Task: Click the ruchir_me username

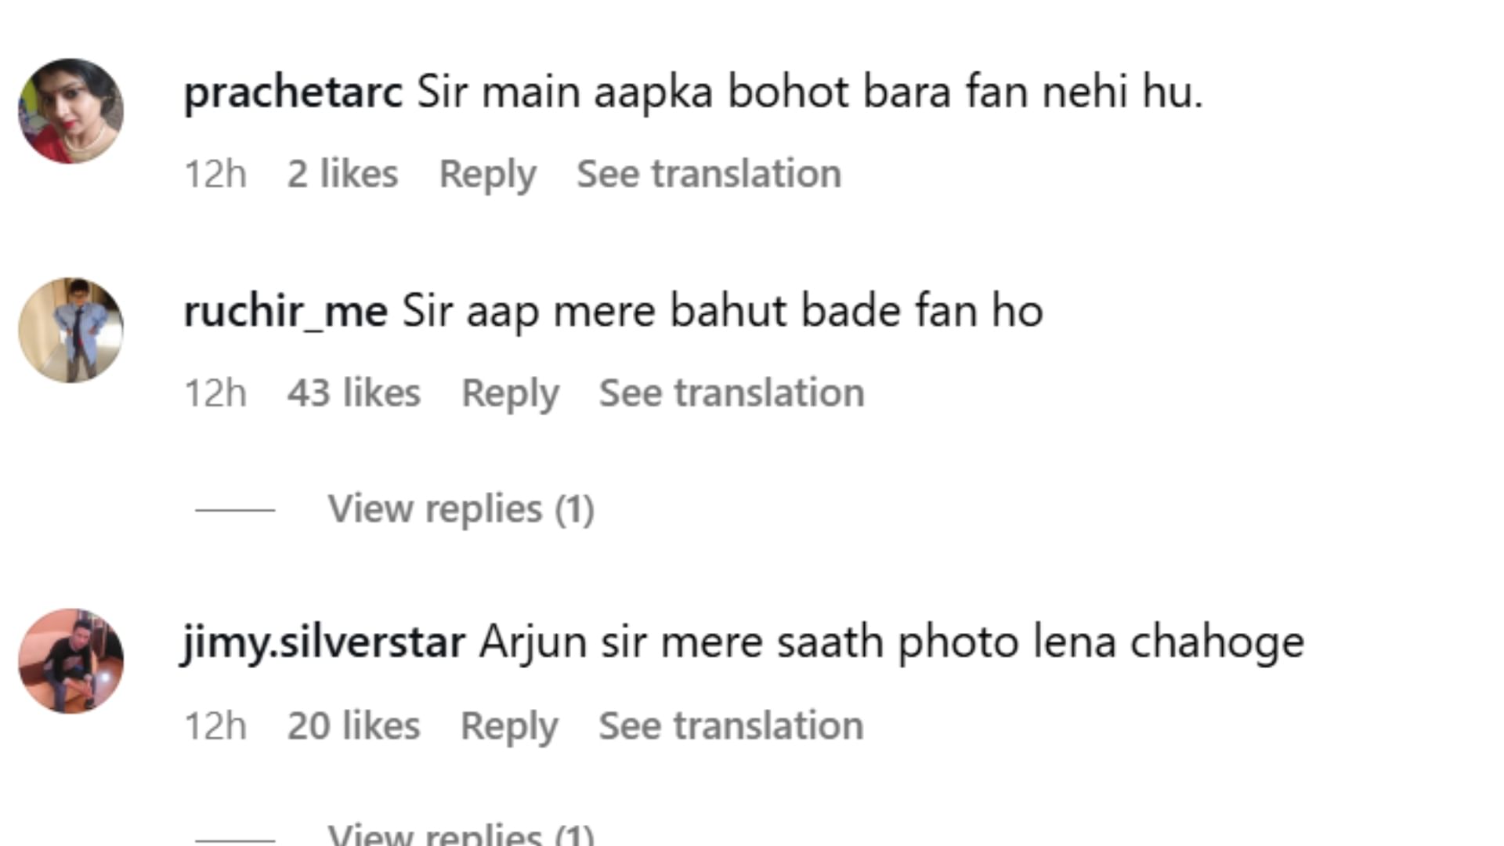Action: (285, 312)
